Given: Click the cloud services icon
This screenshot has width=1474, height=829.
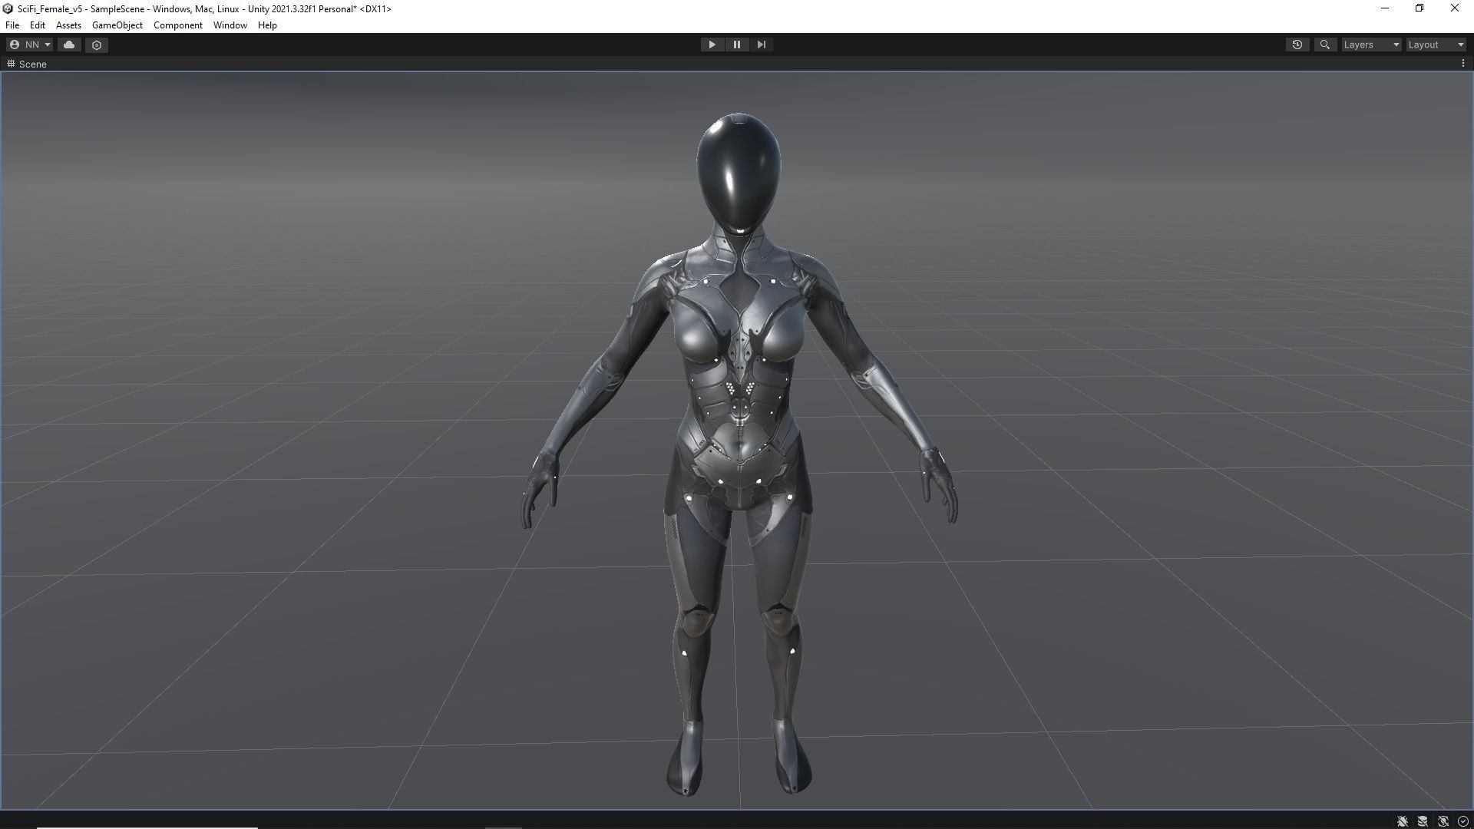Looking at the screenshot, I should (x=69, y=45).
